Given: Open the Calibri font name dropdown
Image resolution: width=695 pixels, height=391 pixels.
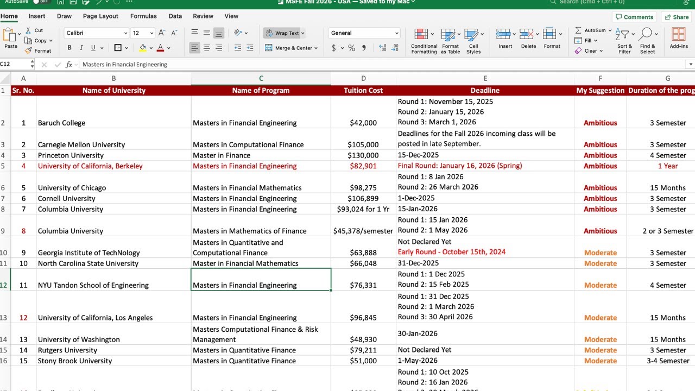Looking at the screenshot, I should point(124,33).
